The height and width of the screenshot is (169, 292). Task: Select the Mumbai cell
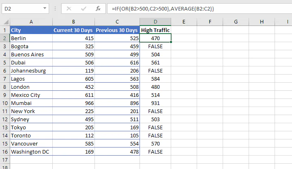[31, 103]
